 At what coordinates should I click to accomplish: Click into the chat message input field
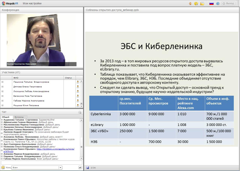click(41, 163)
